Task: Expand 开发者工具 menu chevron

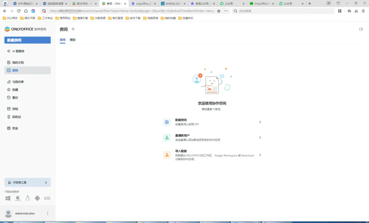Action: click(46, 182)
